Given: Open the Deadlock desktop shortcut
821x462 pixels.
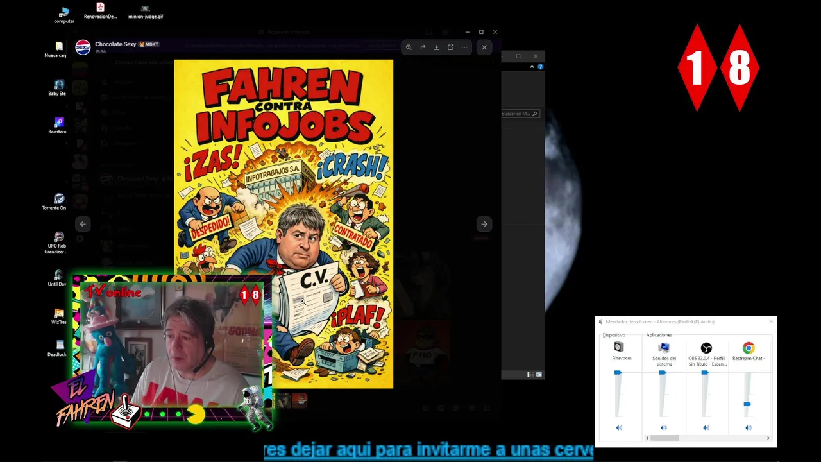Looking at the screenshot, I should click(x=58, y=348).
